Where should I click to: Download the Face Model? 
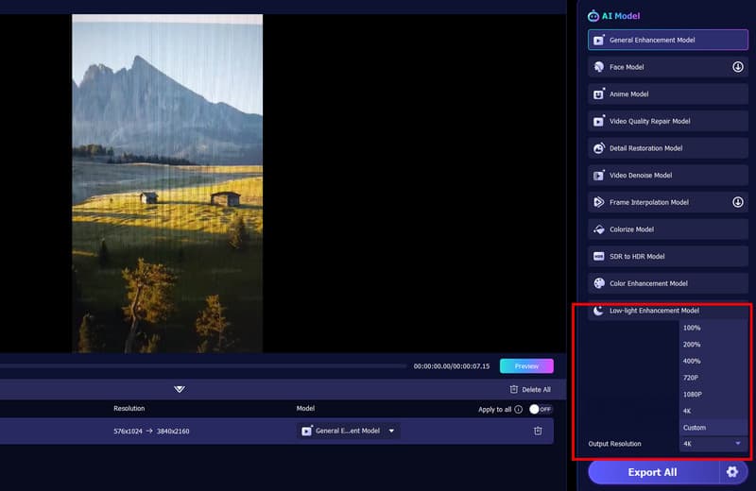(738, 67)
